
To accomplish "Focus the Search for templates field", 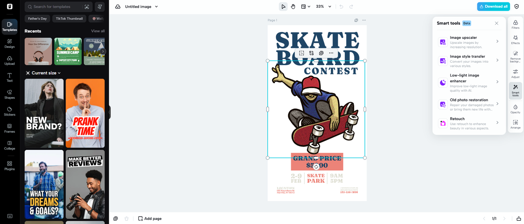I will pyautogui.click(x=58, y=7).
